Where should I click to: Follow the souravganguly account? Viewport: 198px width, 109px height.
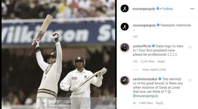click(168, 9)
